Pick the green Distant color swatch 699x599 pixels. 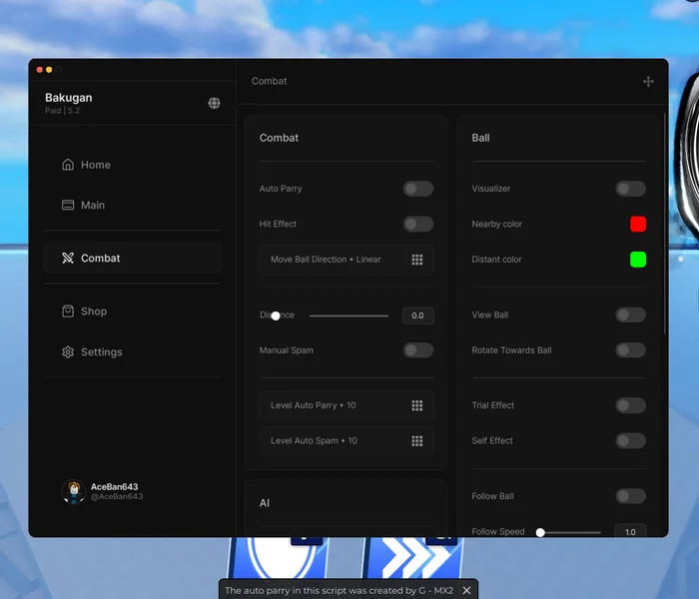click(638, 260)
